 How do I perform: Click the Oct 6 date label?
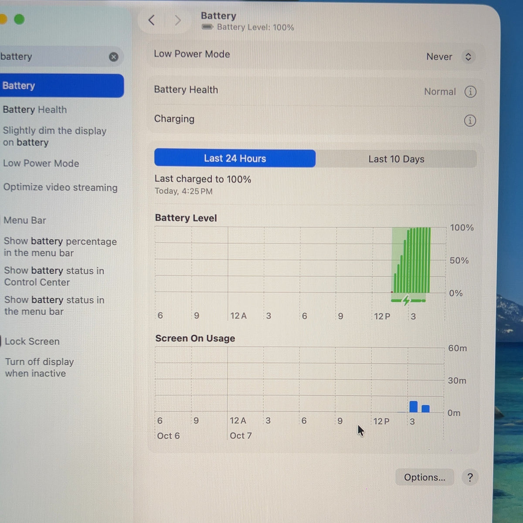tap(168, 436)
